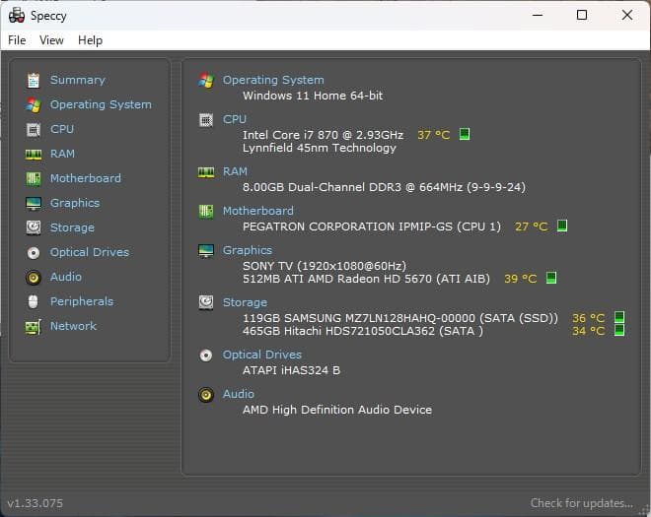Click green indicator beside Hitachi 34 °C
This screenshot has width=651, height=517.
click(x=619, y=330)
